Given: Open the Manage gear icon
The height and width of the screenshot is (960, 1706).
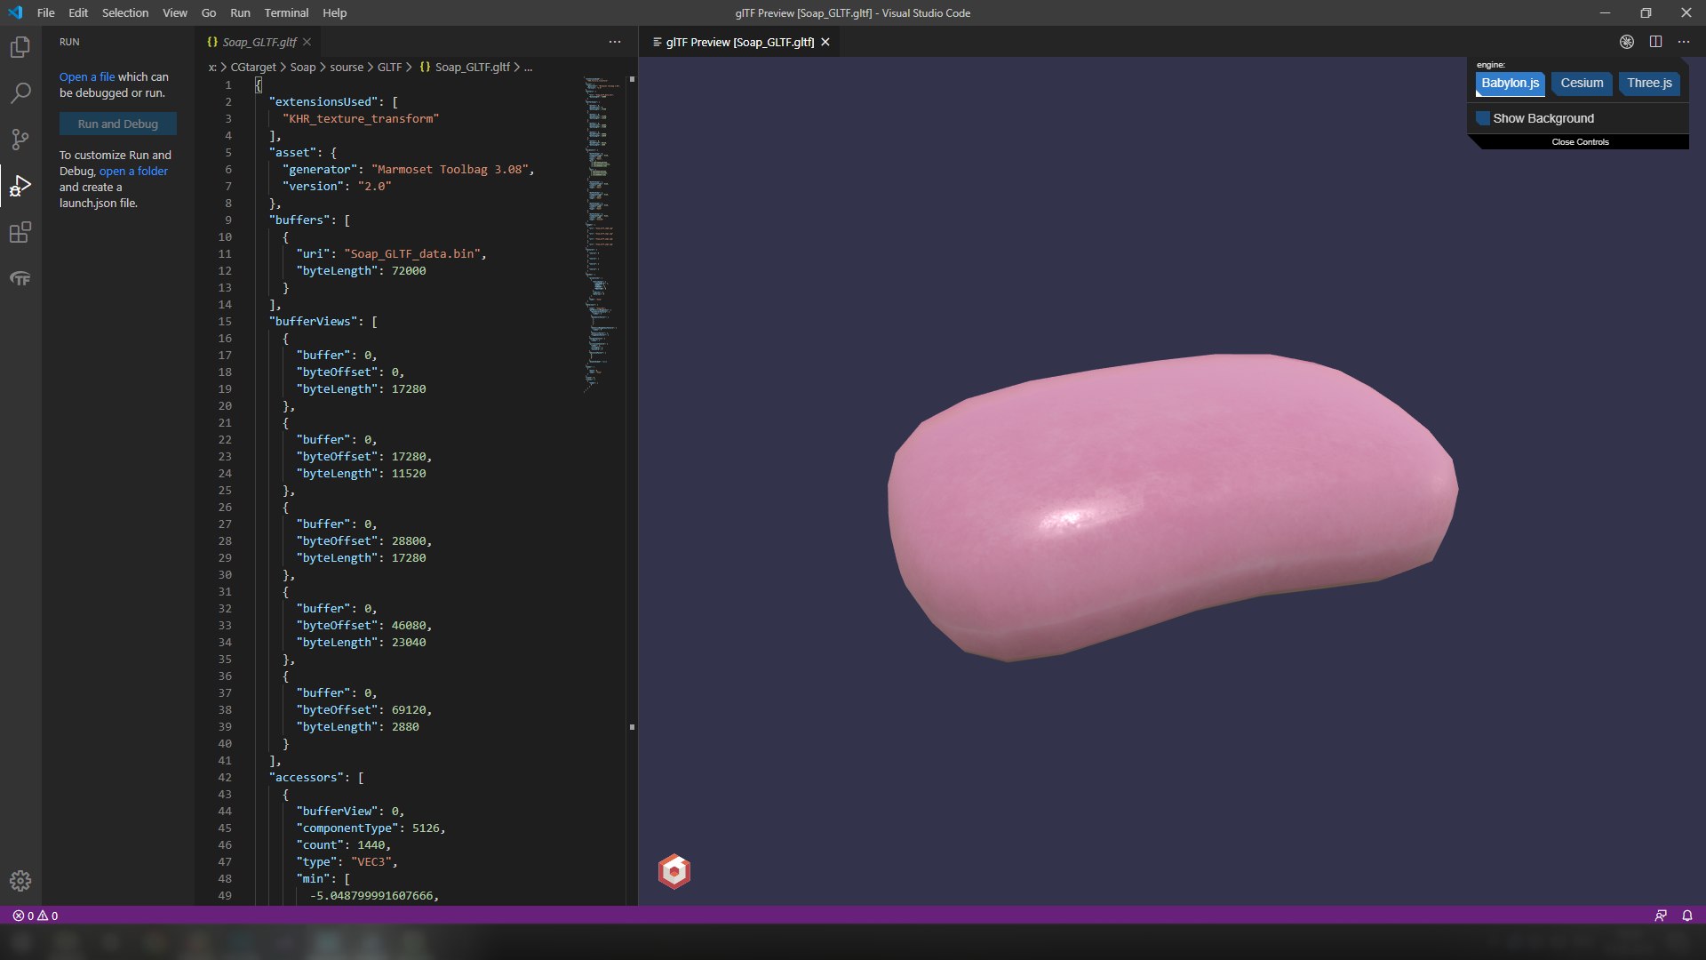Looking at the screenshot, I should coord(20,881).
